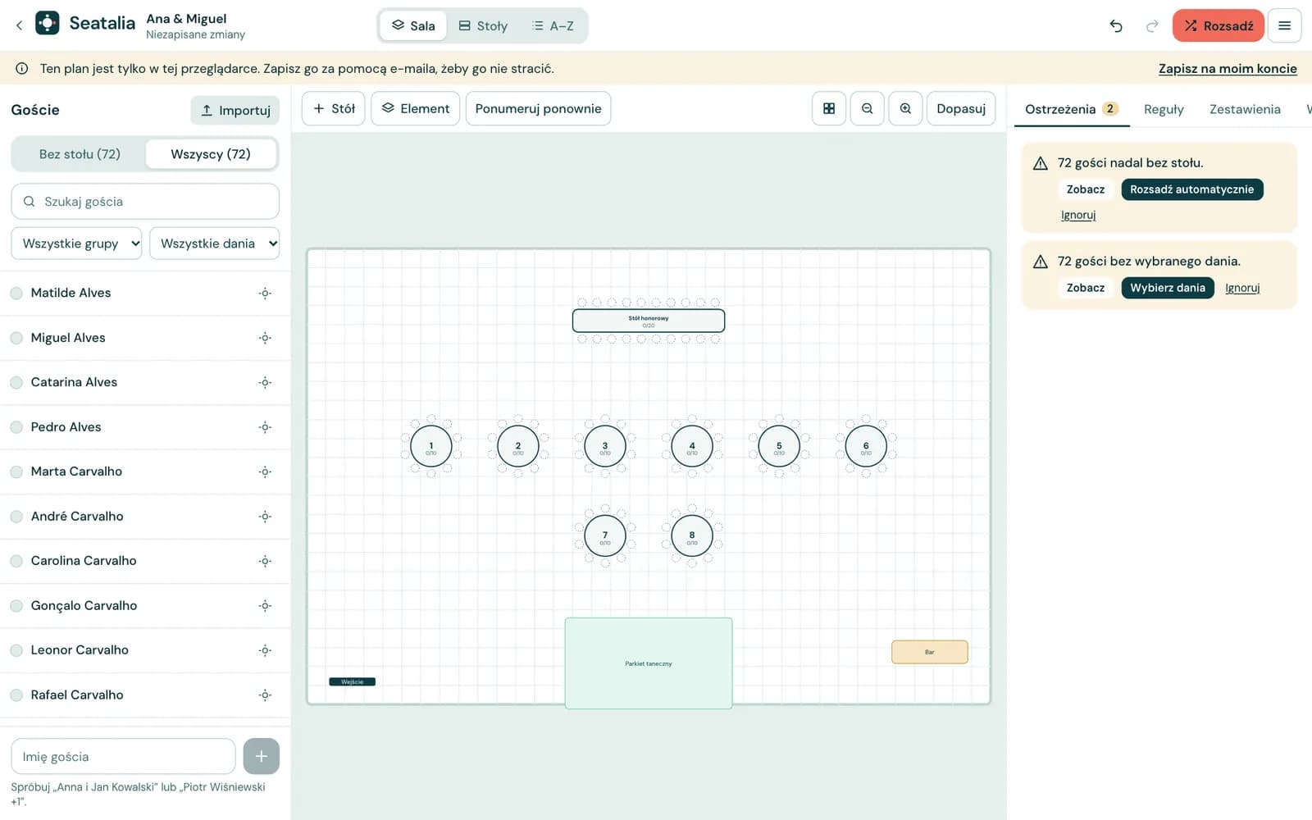Toggle the grid view icon
The image size is (1312, 820).
(829, 108)
